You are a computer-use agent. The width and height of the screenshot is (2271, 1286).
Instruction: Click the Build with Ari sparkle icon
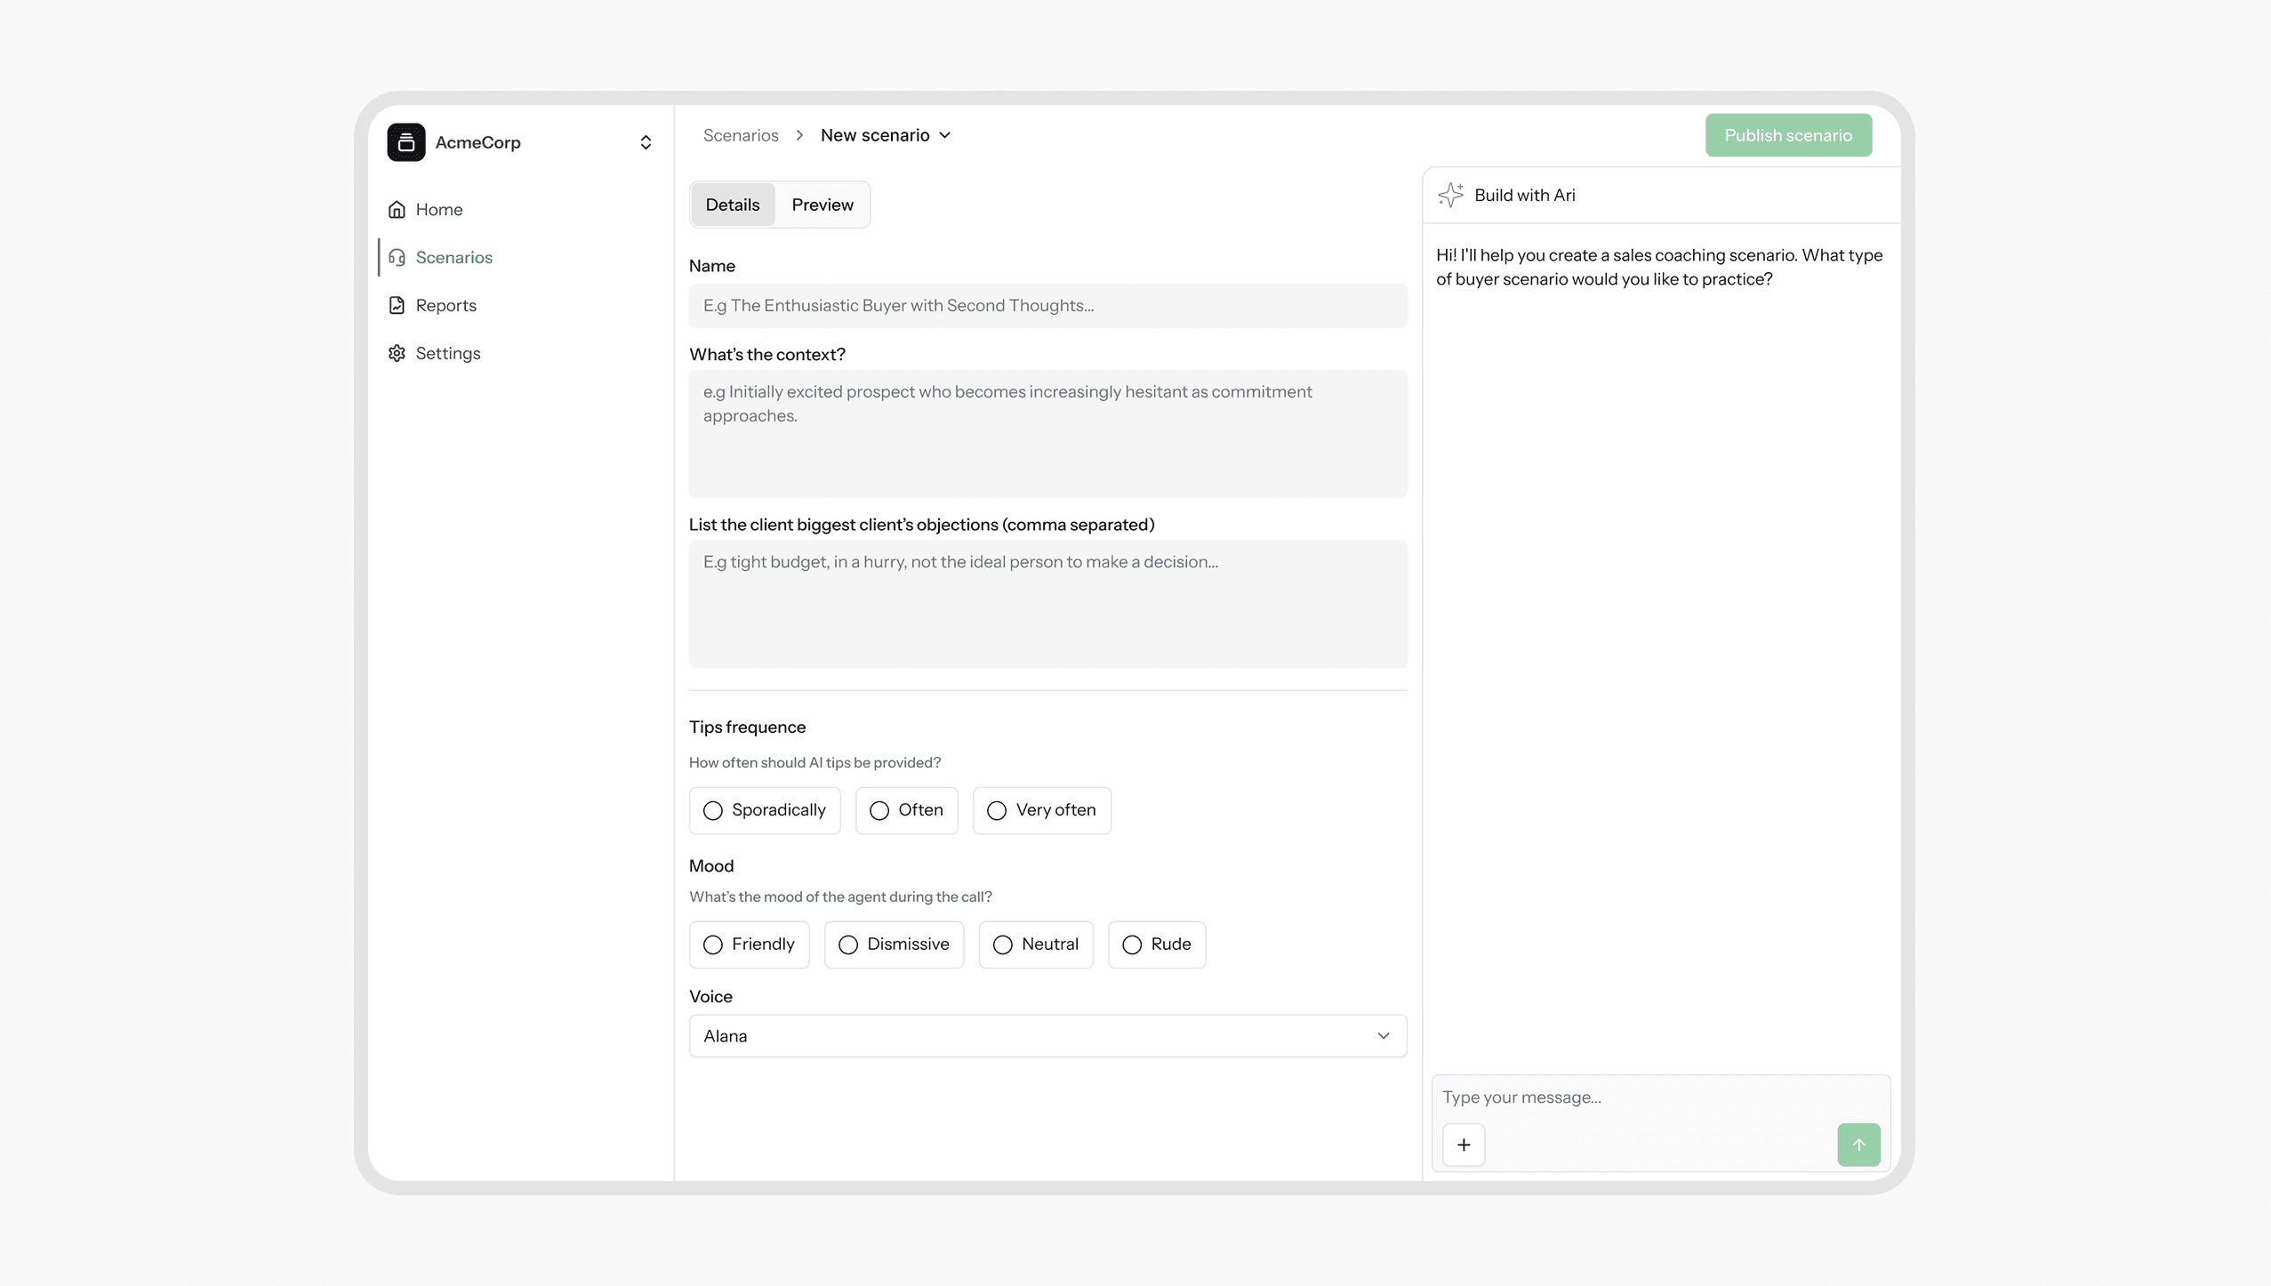point(1450,195)
